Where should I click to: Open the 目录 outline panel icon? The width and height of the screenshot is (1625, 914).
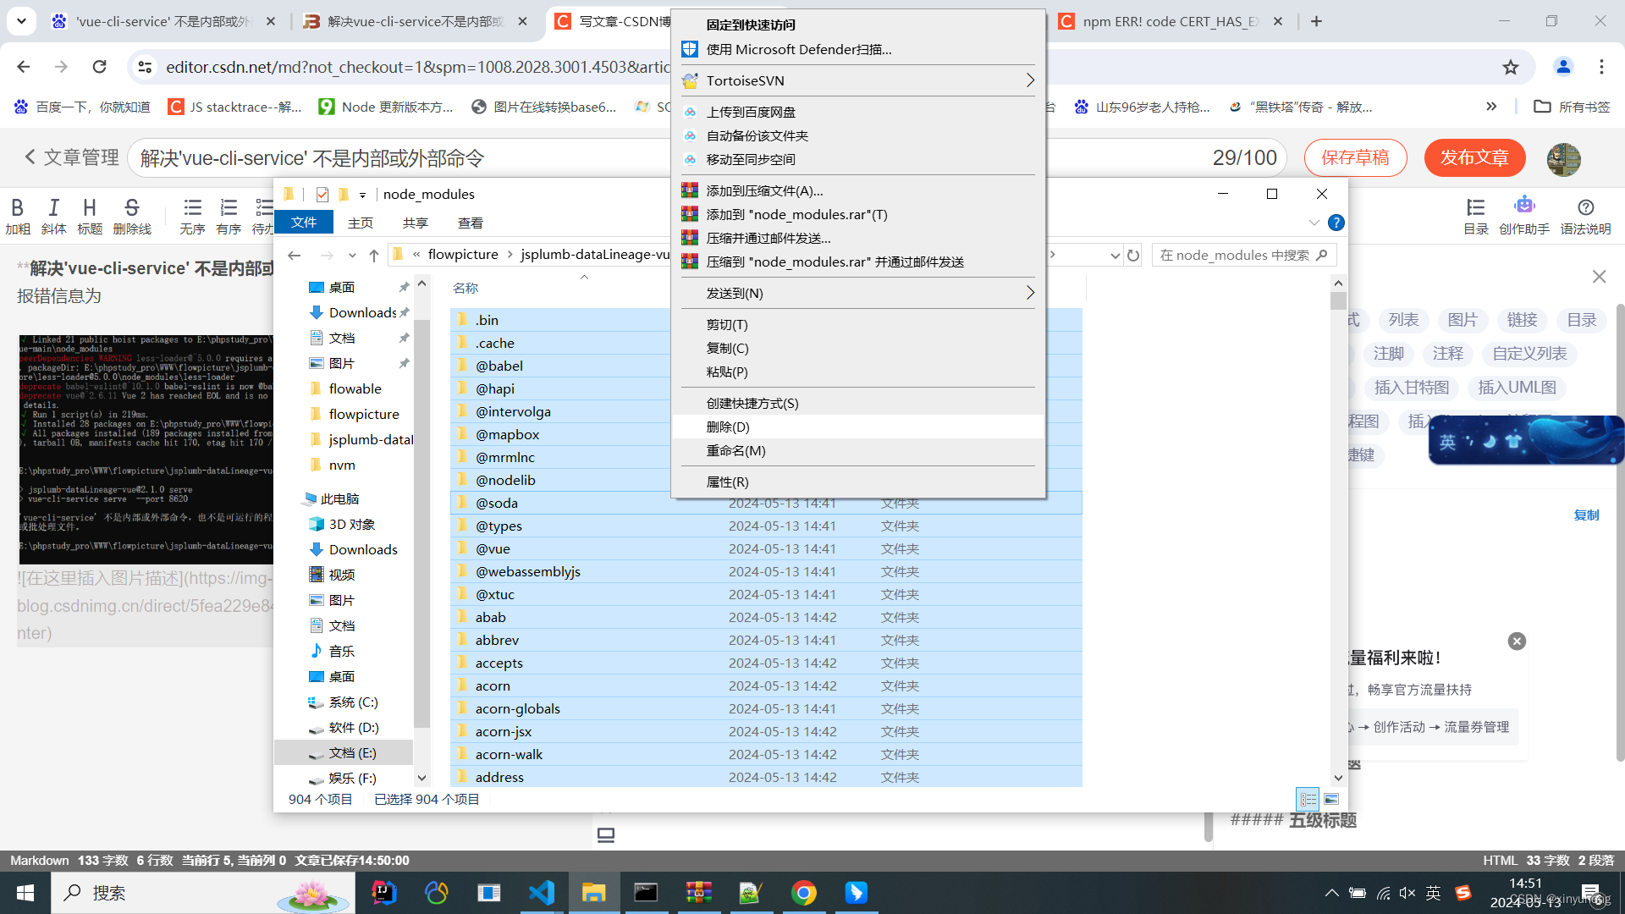tap(1475, 209)
